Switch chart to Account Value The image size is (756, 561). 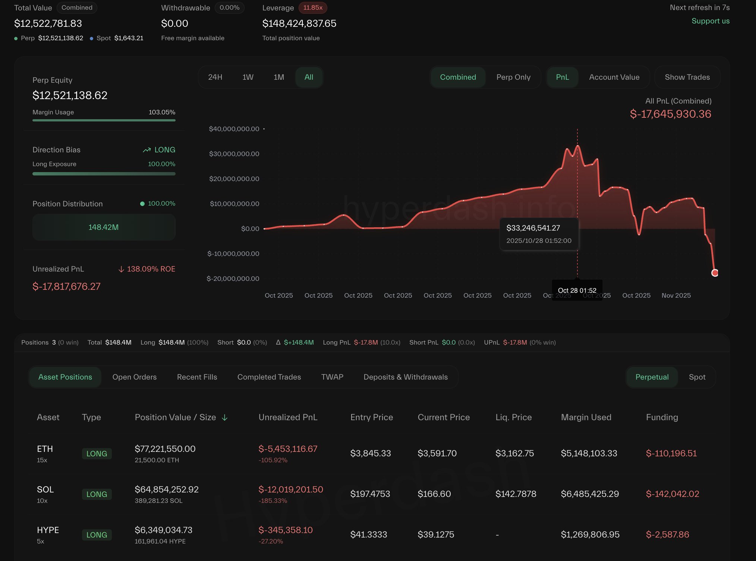614,77
